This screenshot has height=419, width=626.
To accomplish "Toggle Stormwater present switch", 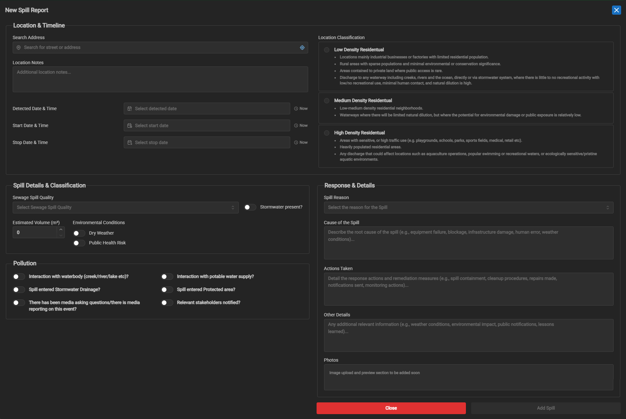I will tap(250, 207).
